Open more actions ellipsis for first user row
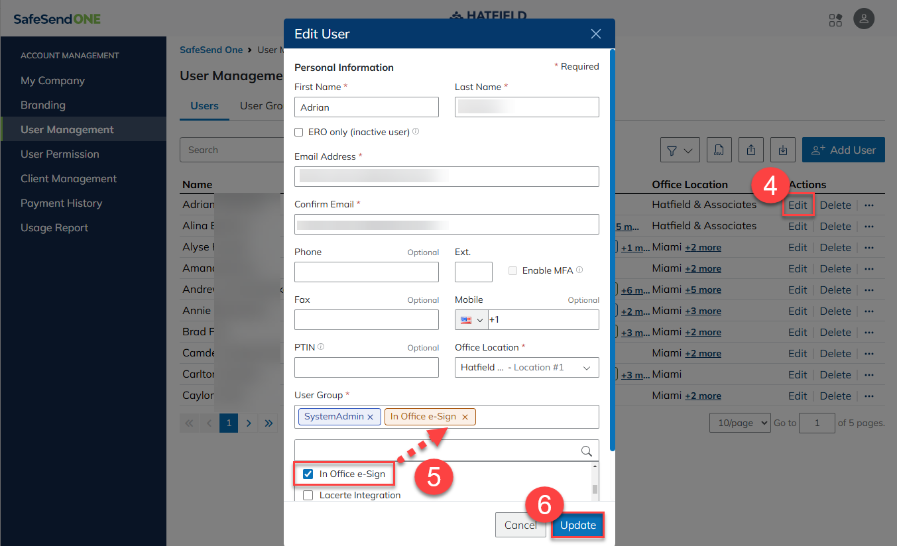The image size is (897, 546). 869,205
